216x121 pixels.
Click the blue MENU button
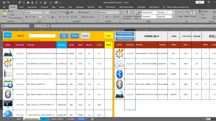pyautogui.click(x=8, y=35)
